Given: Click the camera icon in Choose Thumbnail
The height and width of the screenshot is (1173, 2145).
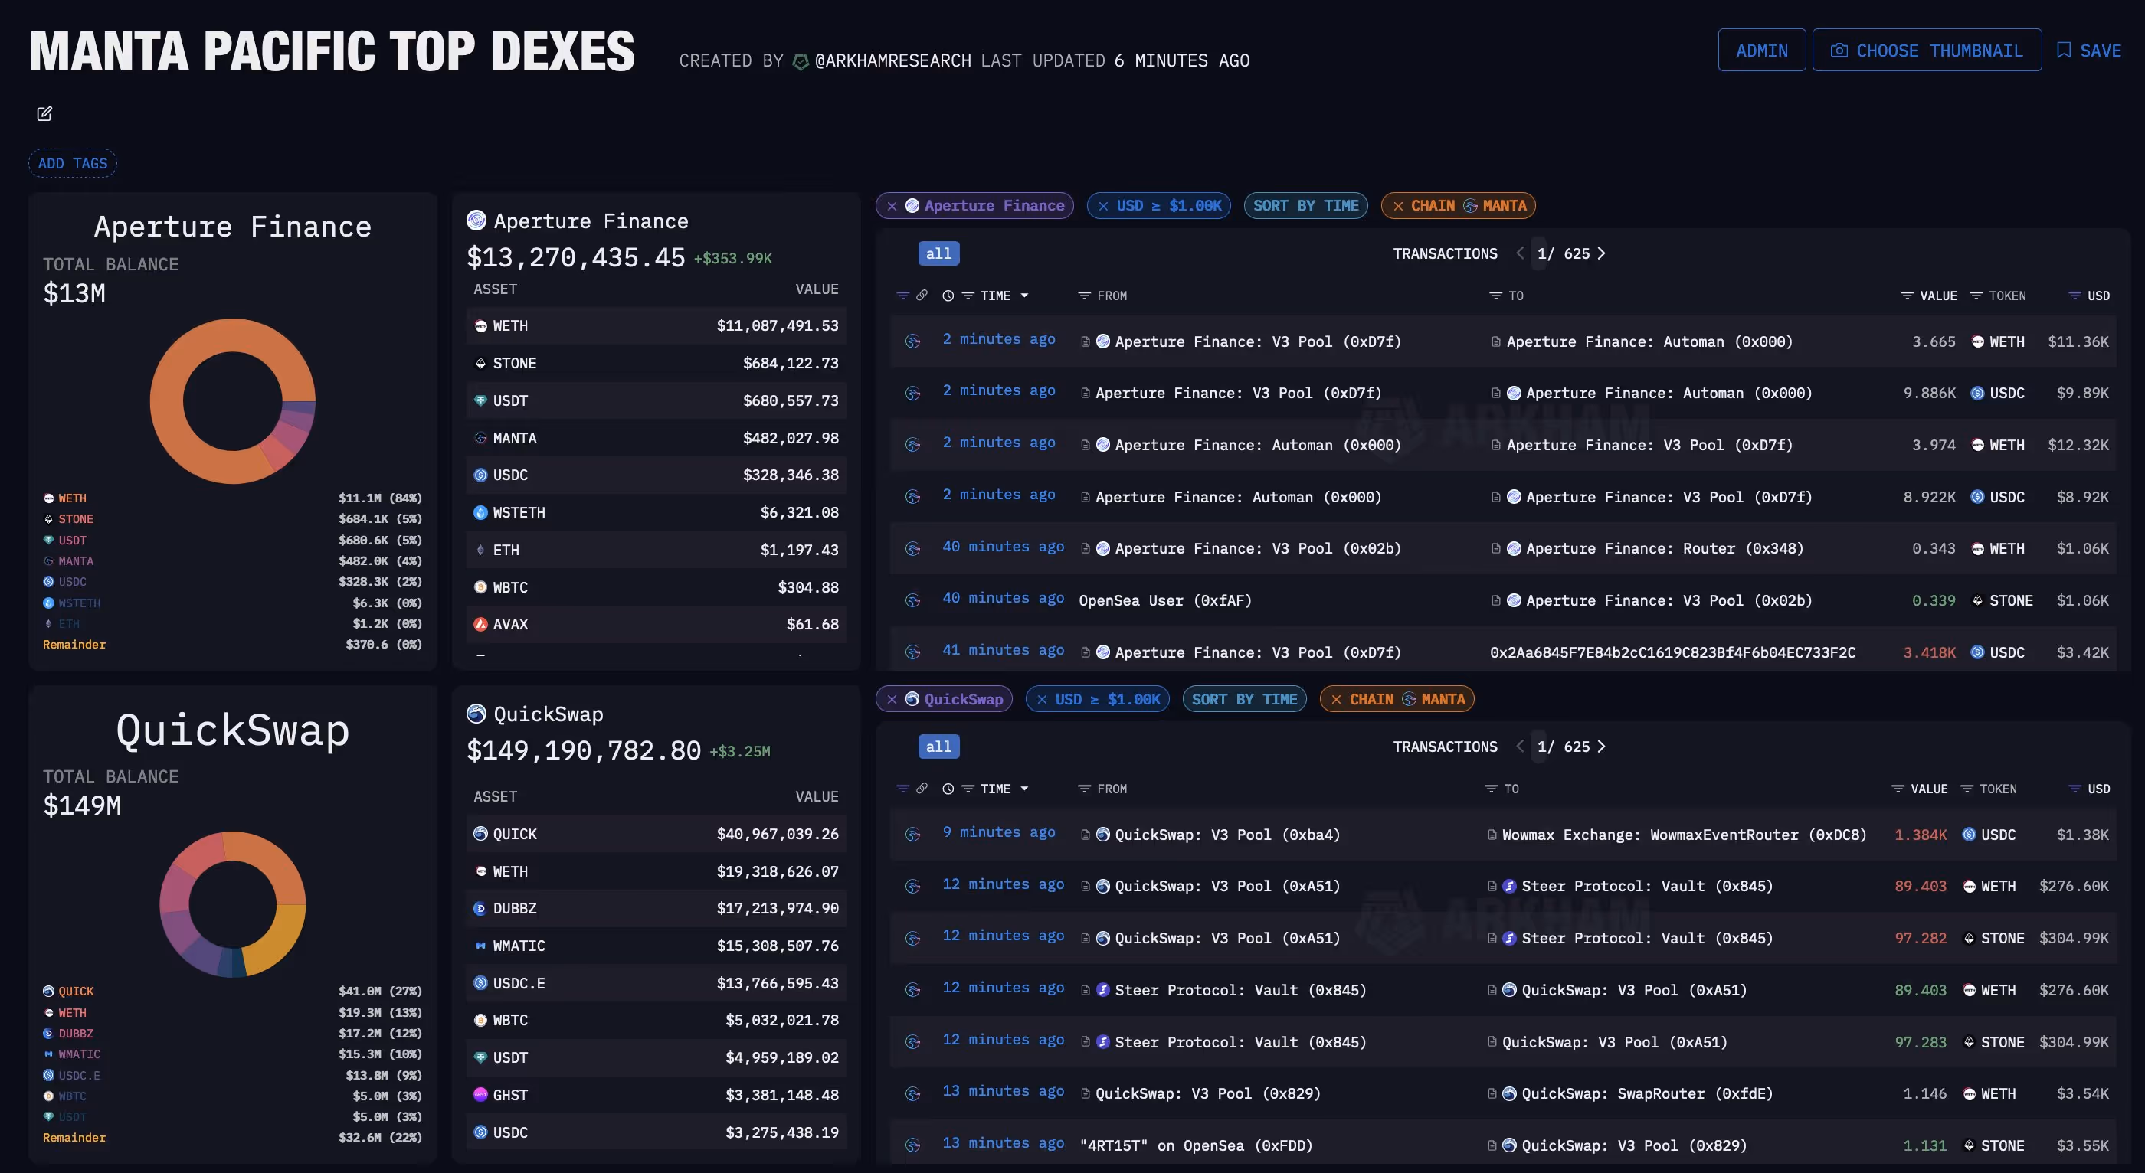Looking at the screenshot, I should [1839, 51].
